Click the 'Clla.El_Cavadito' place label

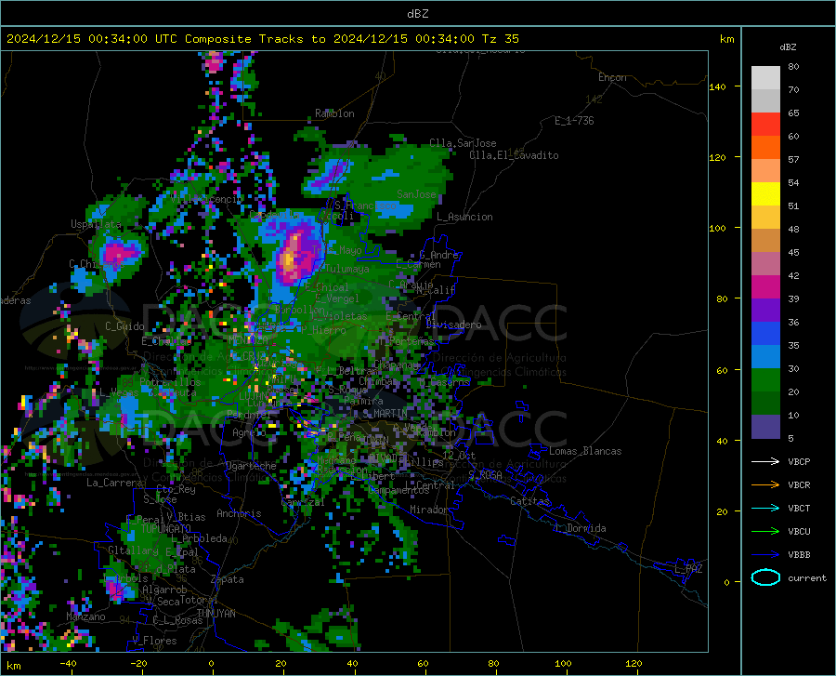click(514, 155)
